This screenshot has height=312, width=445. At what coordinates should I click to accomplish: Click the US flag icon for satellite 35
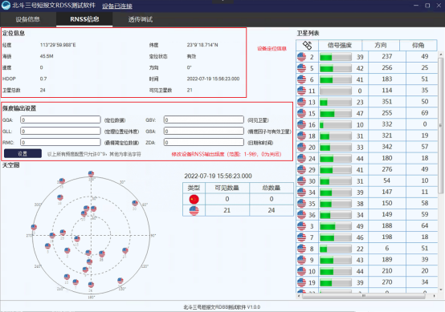point(301,204)
